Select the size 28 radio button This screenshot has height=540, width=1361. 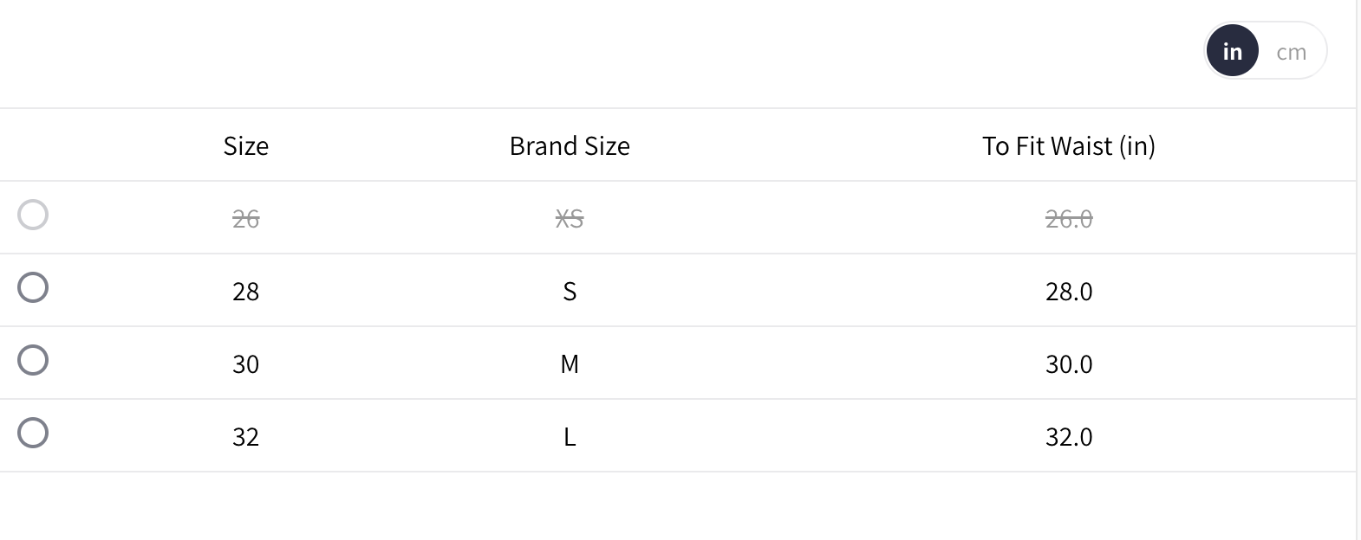33,287
